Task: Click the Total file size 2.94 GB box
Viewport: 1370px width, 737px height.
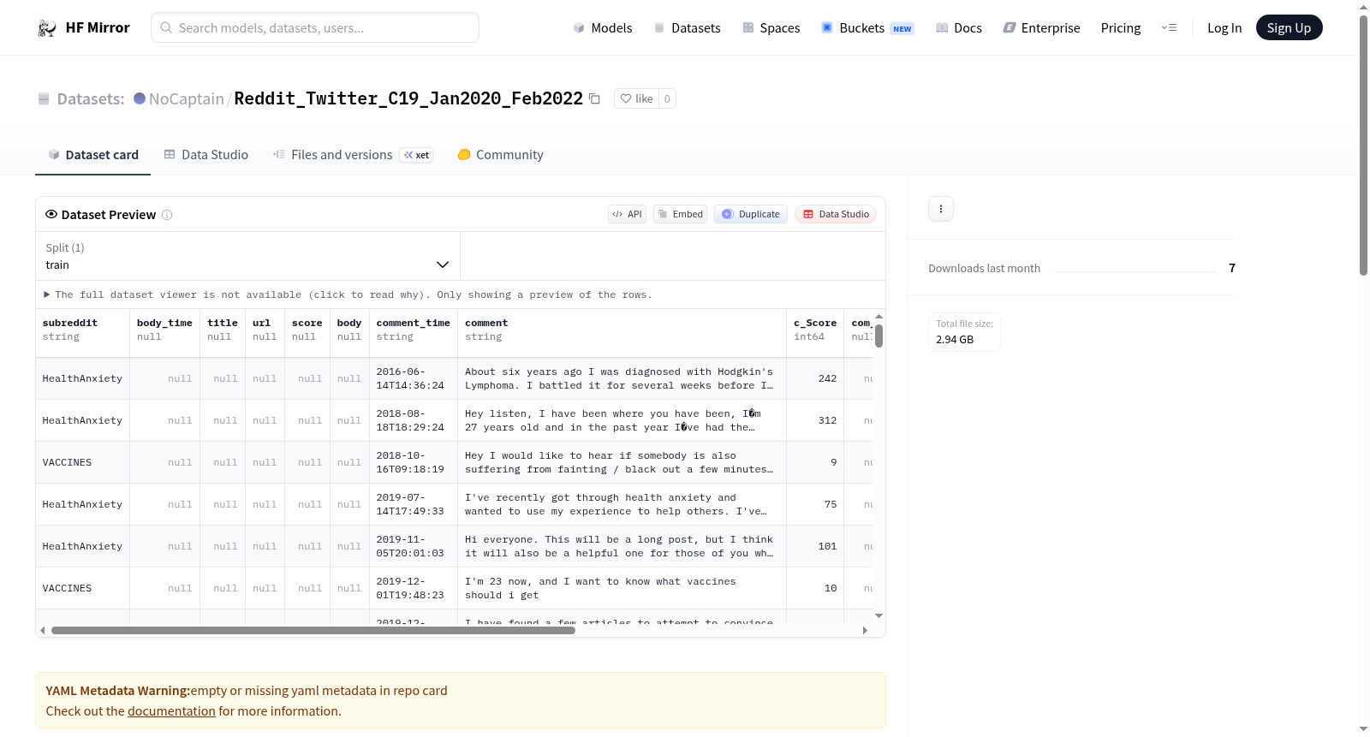Action: 964,332
